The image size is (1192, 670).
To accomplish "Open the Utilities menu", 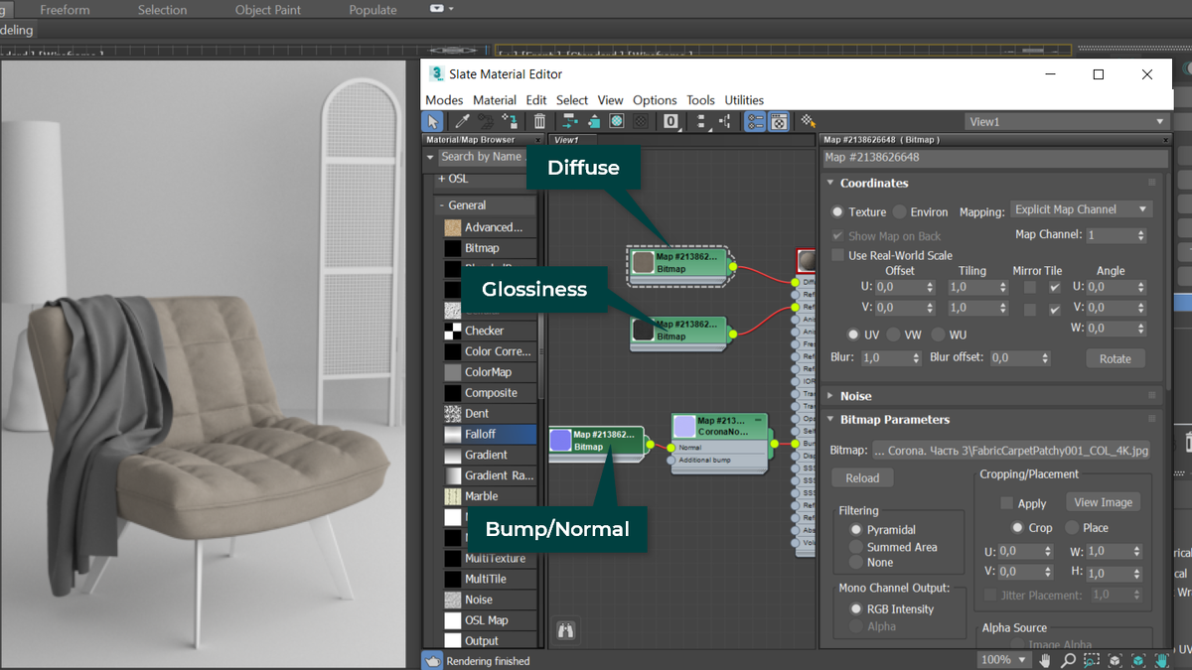I will 744,100.
